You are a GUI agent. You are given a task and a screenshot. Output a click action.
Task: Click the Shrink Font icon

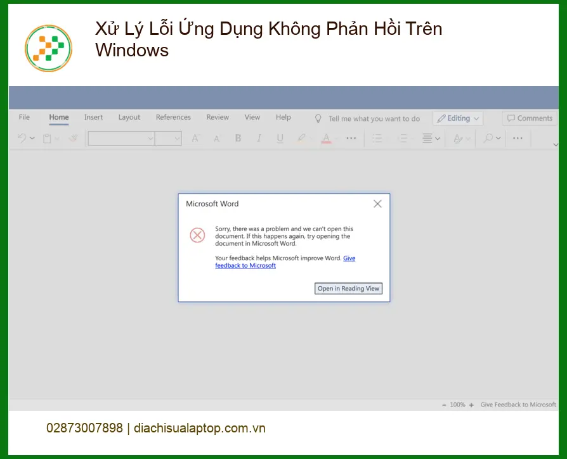pyautogui.click(x=217, y=139)
